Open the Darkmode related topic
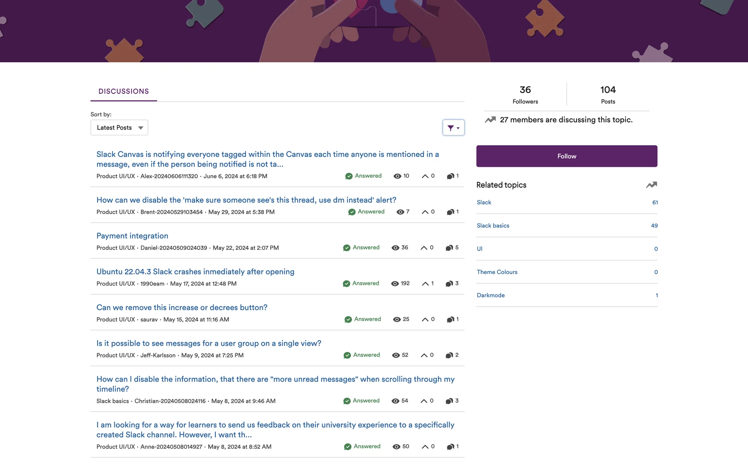Viewport: 748px width, 467px height. tap(490, 295)
